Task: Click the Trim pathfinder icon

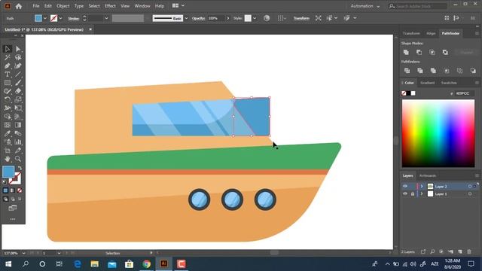Action: tap(420, 71)
